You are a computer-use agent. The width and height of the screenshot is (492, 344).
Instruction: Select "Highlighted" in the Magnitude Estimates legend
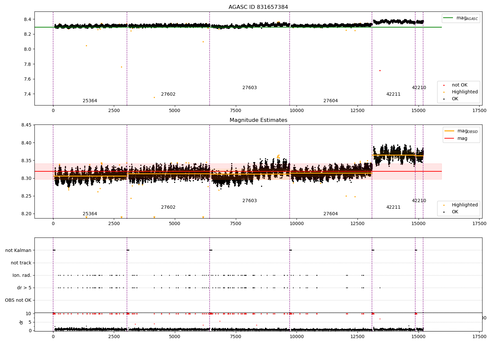pos(461,205)
